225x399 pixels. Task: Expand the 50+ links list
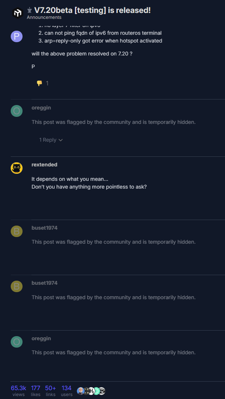coord(50,390)
